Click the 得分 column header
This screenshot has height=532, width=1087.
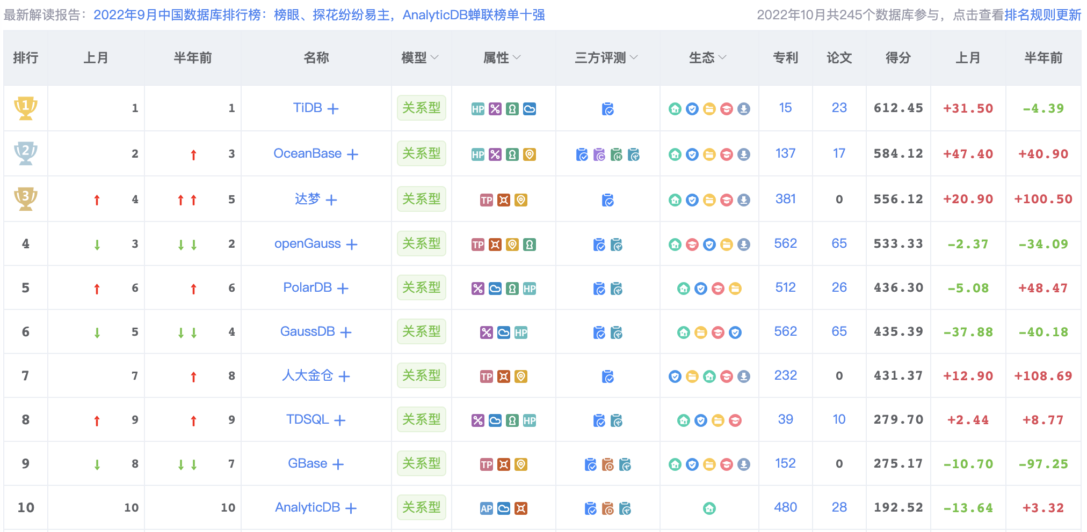(898, 58)
